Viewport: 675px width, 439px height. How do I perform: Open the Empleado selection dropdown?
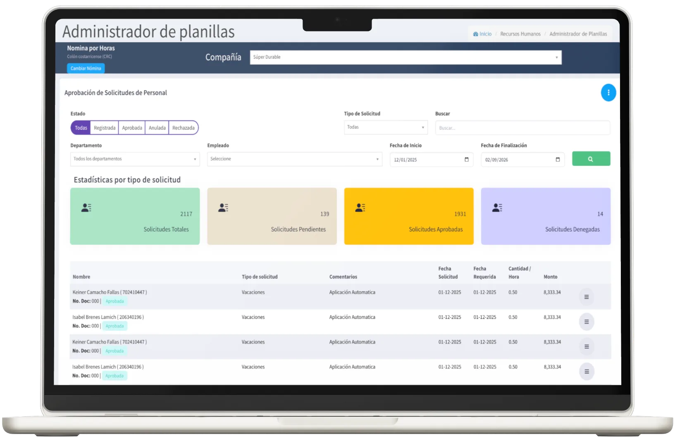click(294, 159)
